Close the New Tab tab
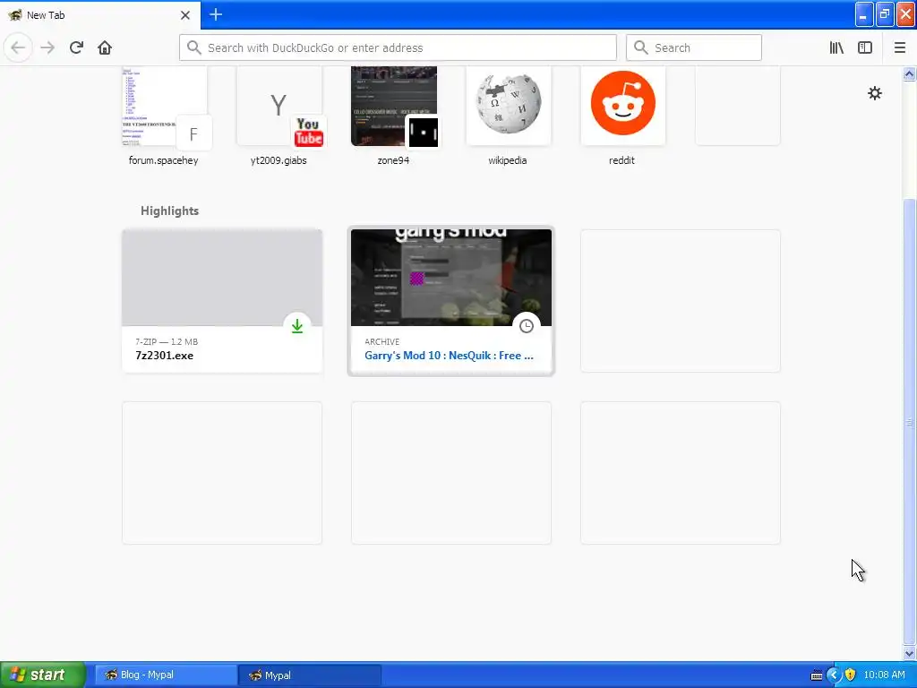This screenshot has height=688, width=917. click(185, 15)
